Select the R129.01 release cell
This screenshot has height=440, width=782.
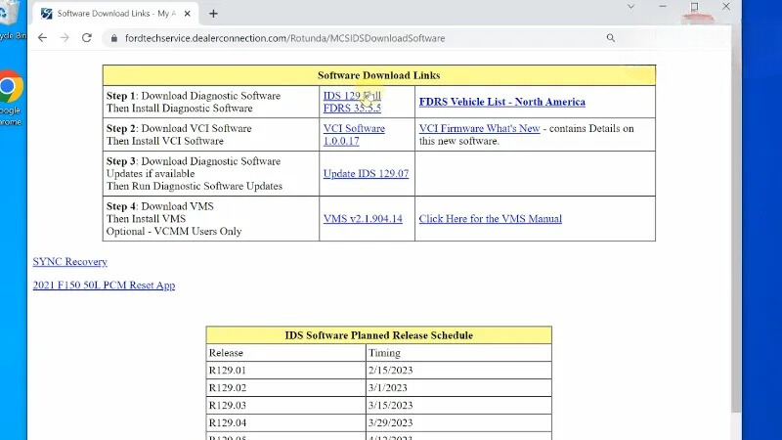pos(285,371)
